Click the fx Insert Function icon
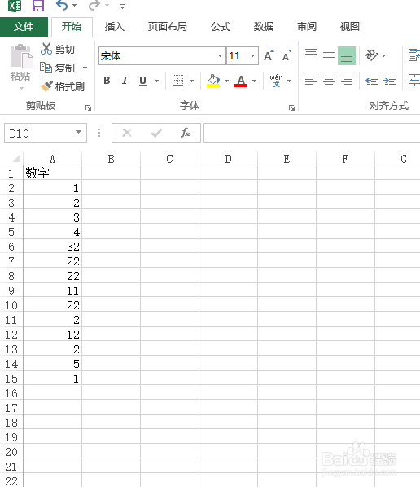This screenshot has height=487, width=420. pyautogui.click(x=186, y=133)
